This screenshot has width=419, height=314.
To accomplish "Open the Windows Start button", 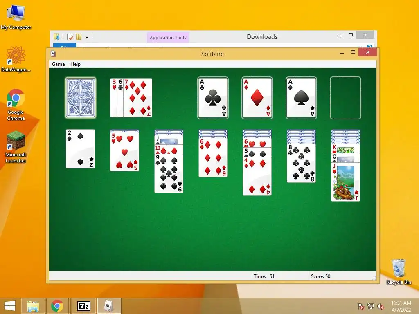I will (x=10, y=306).
